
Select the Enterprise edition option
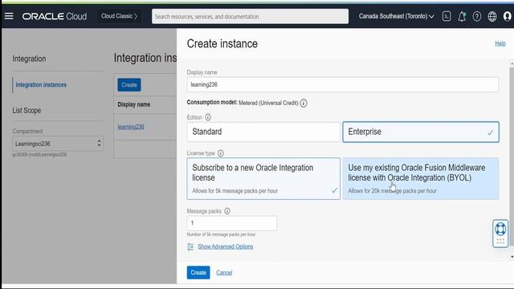(421, 132)
